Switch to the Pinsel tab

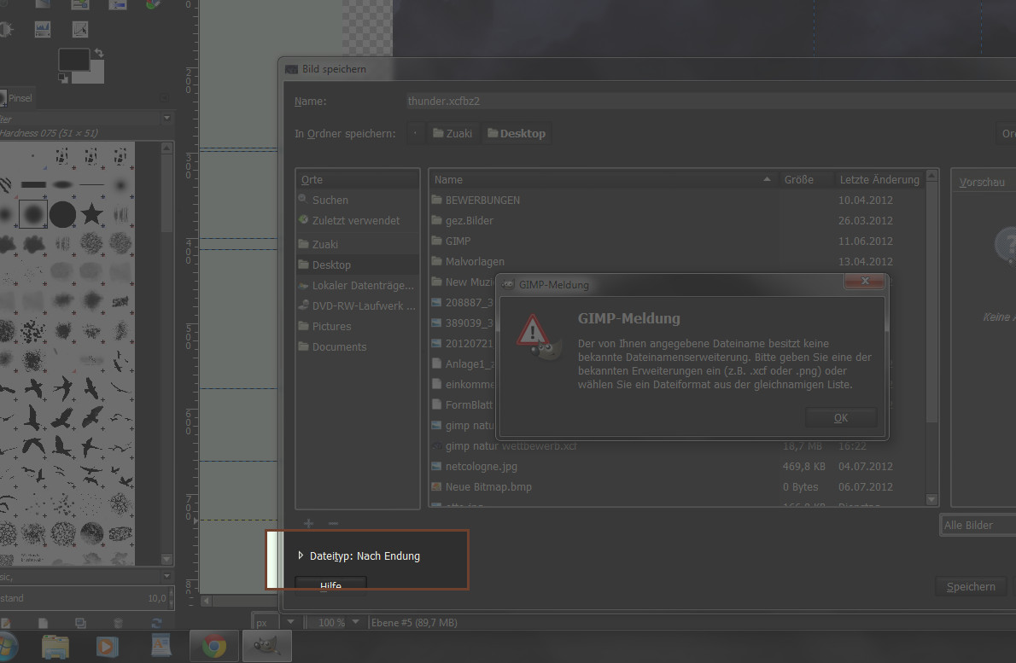coord(16,98)
